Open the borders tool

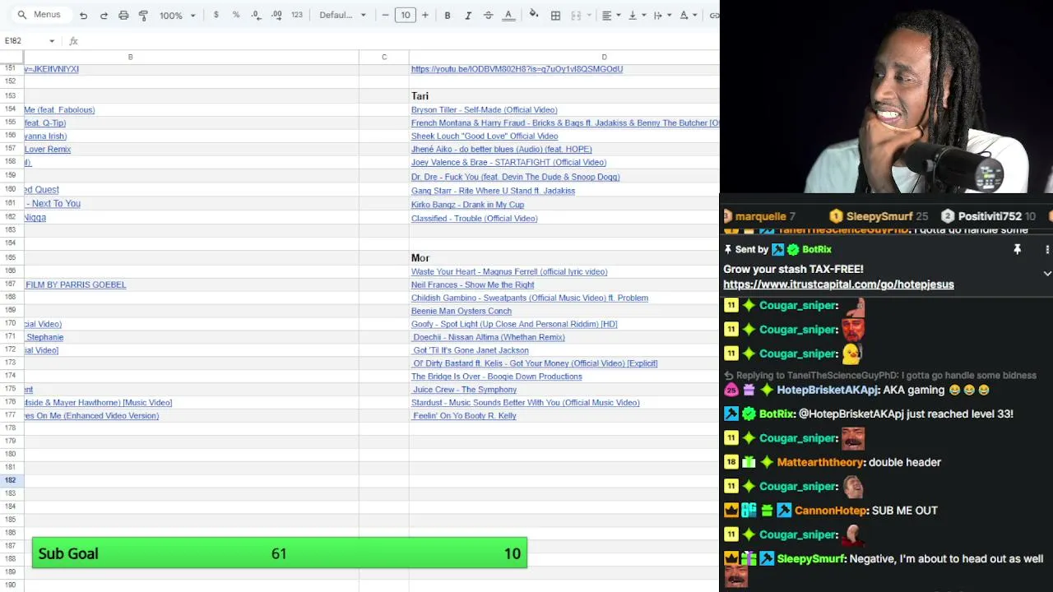coord(555,15)
